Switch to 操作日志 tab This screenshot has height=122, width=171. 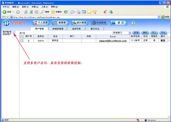95,29
